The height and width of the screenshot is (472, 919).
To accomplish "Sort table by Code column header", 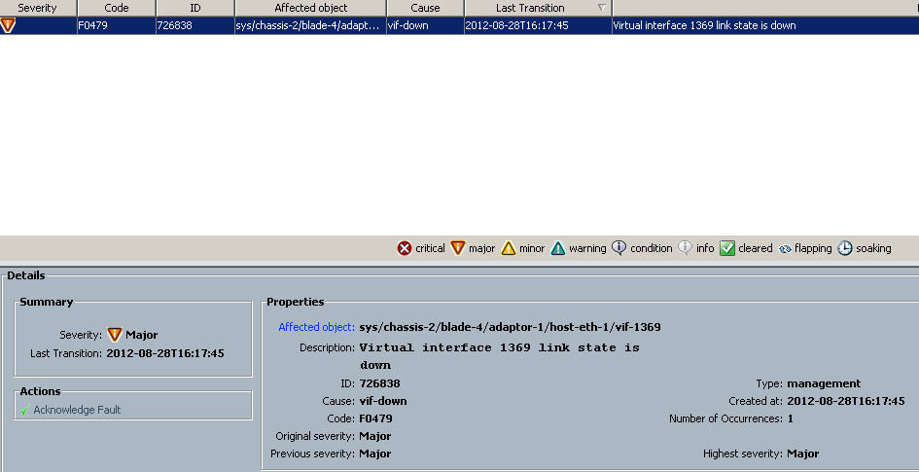I will (x=116, y=8).
